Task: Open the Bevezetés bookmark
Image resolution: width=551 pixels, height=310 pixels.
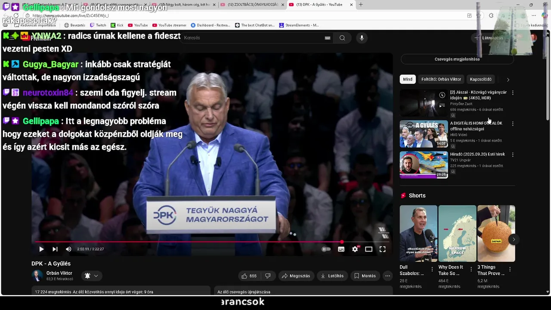Action: 74,25
